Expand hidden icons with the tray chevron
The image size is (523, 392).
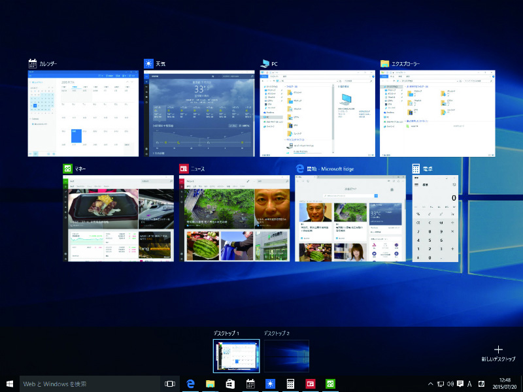[430, 384]
